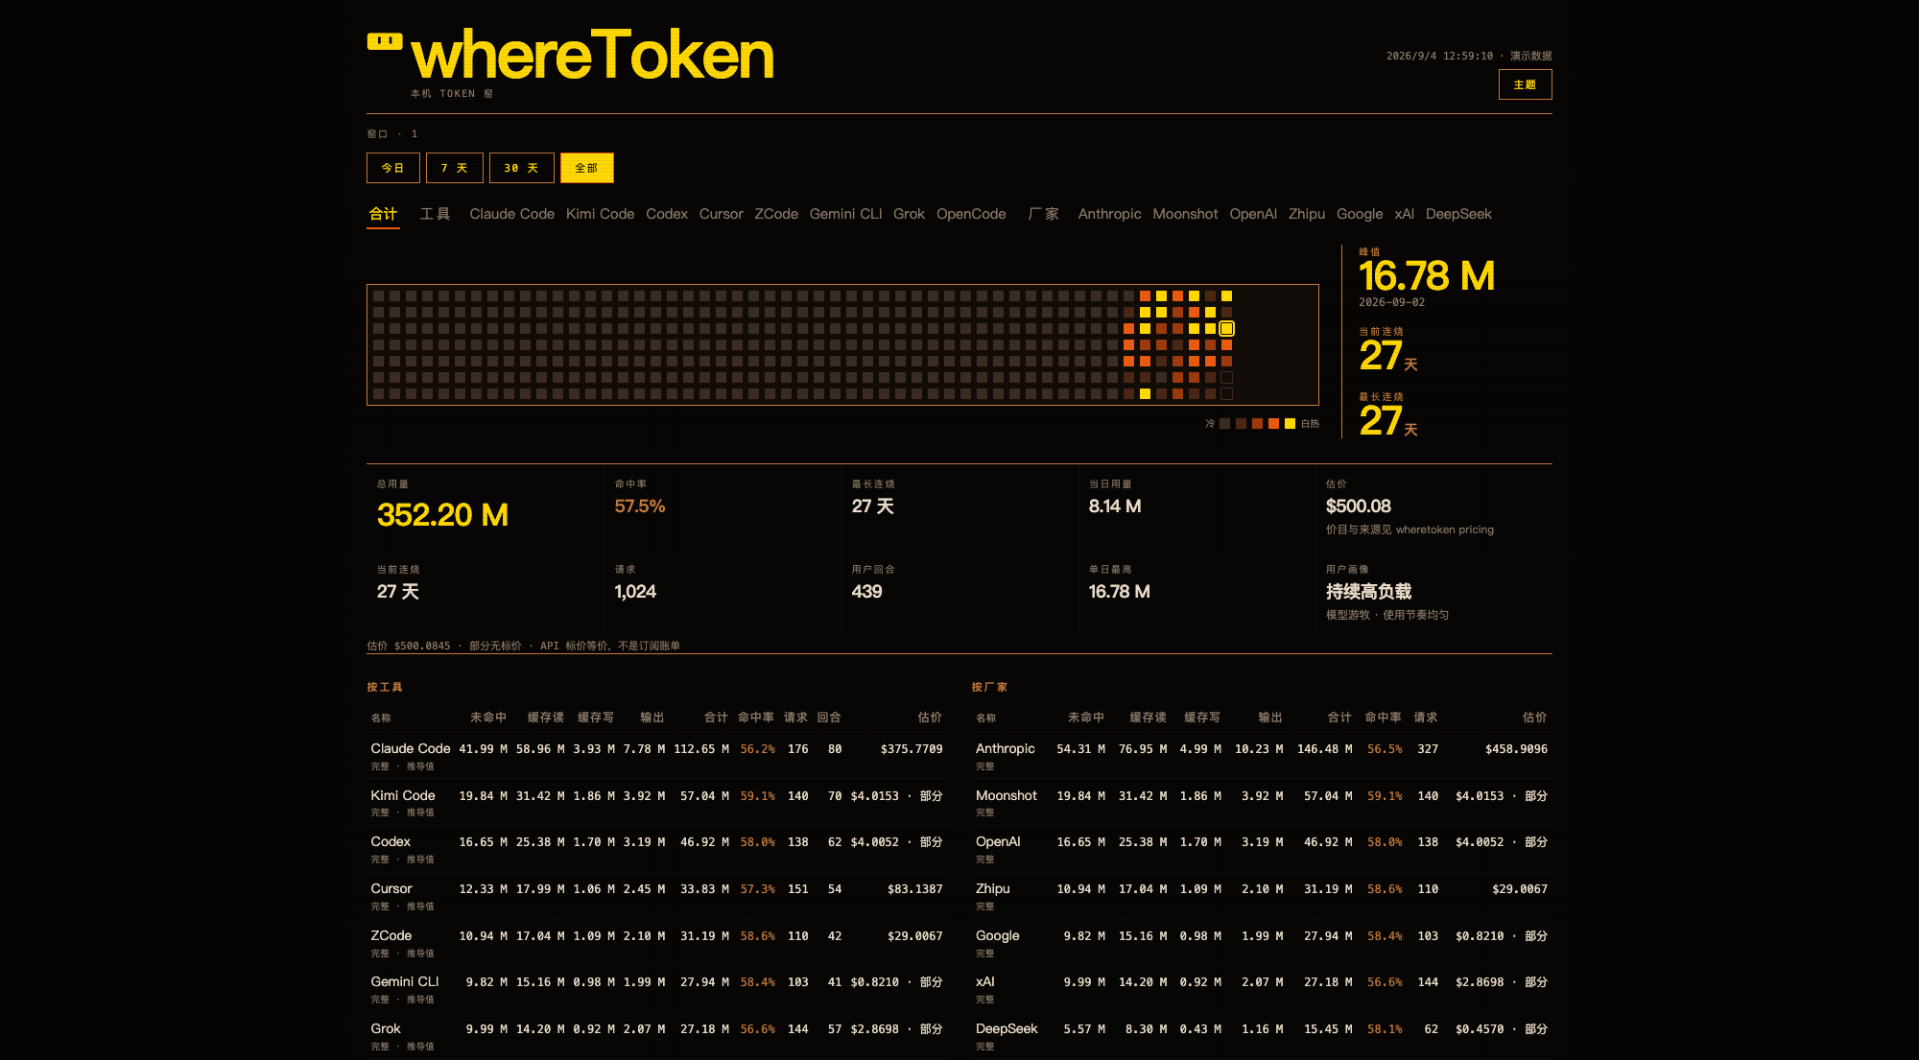1919x1060 pixels.
Task: Click the $458.9096 Anthropic estimate
Action: pyautogui.click(x=1516, y=749)
